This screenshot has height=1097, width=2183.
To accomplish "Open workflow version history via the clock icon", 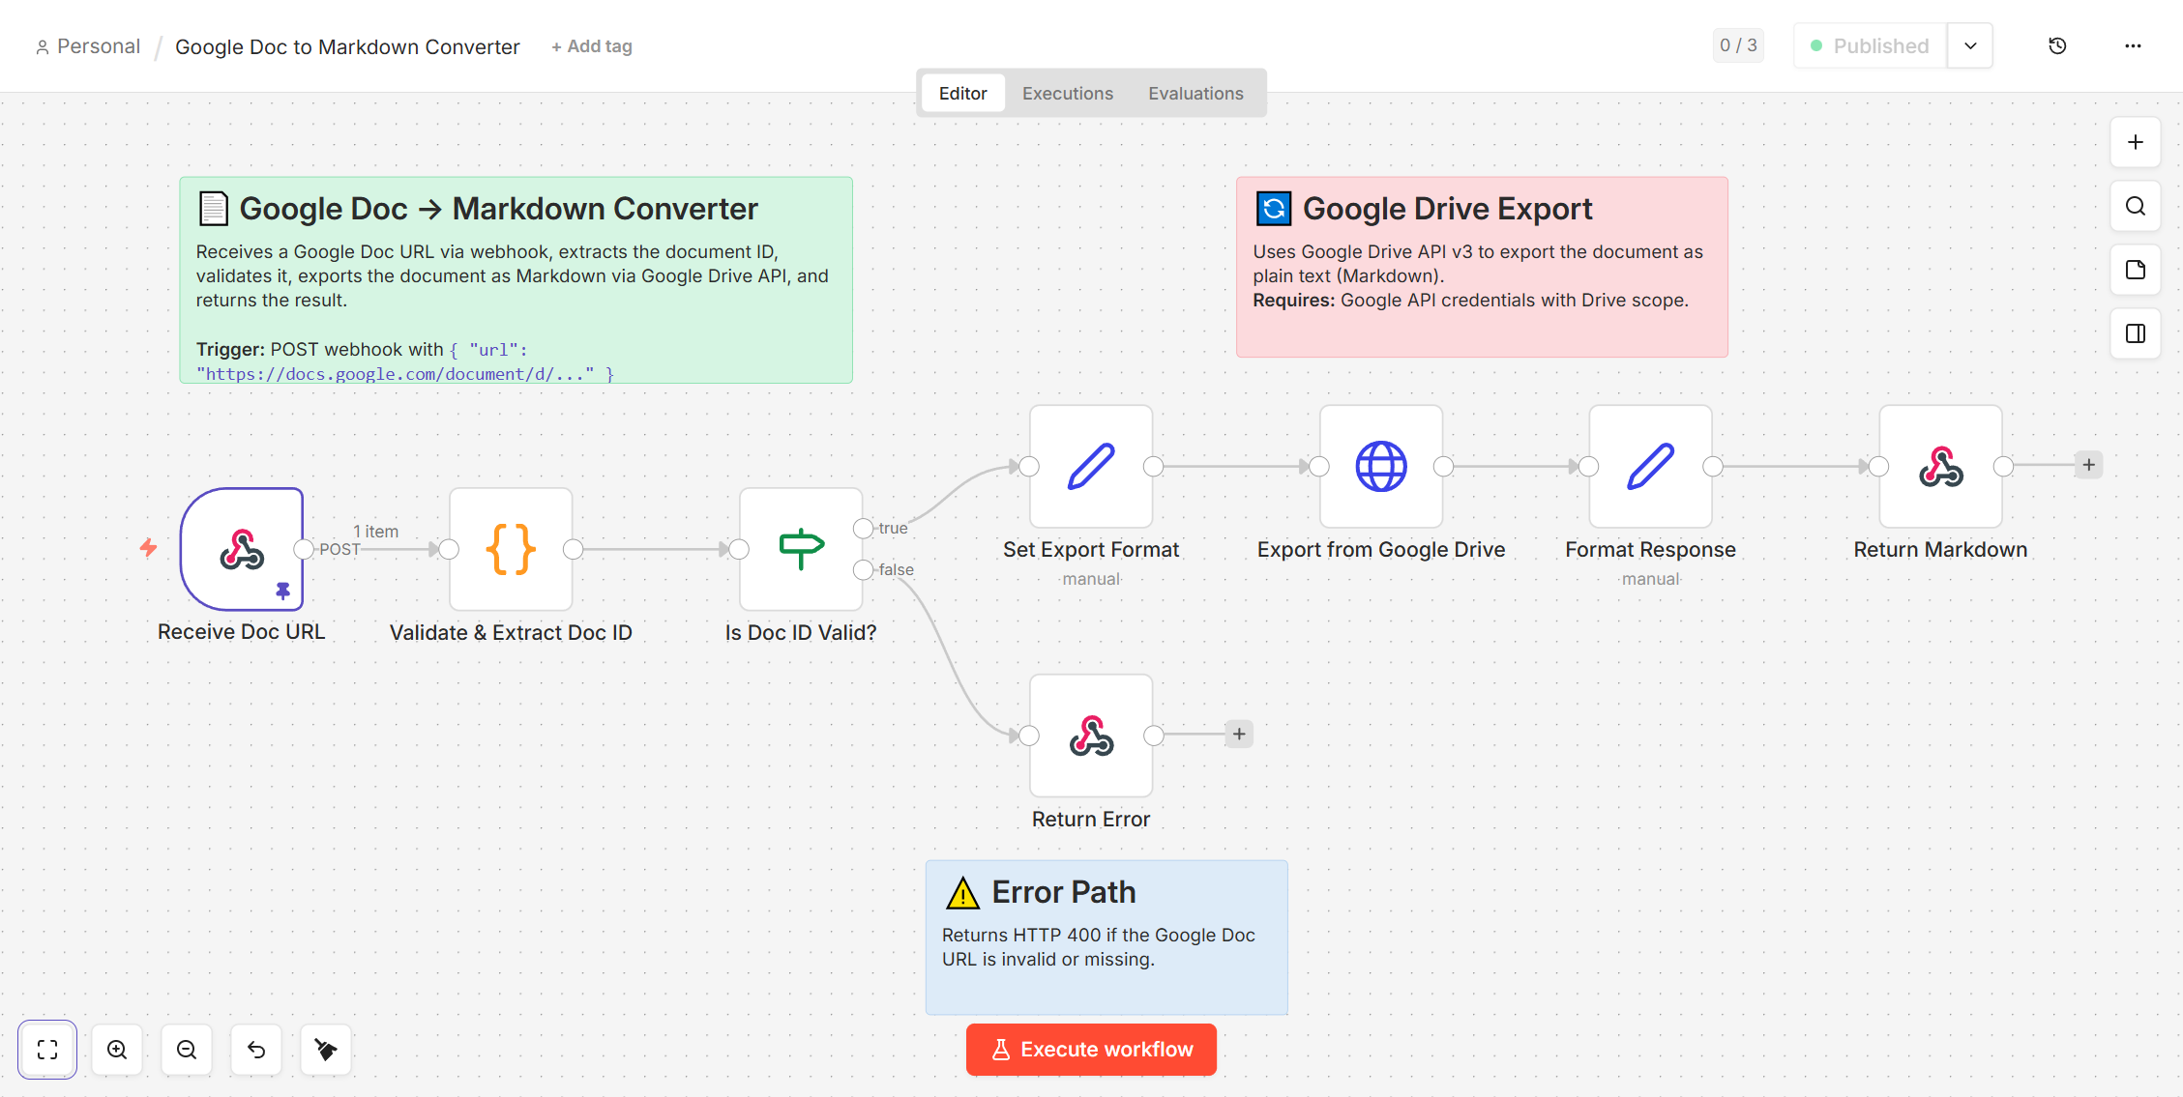I will click(2057, 45).
